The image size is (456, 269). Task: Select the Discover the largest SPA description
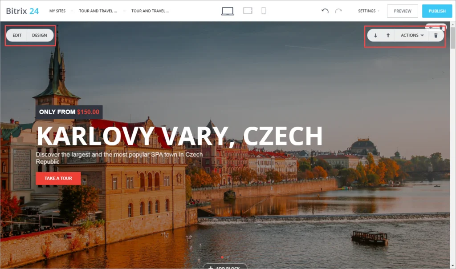pos(119,158)
